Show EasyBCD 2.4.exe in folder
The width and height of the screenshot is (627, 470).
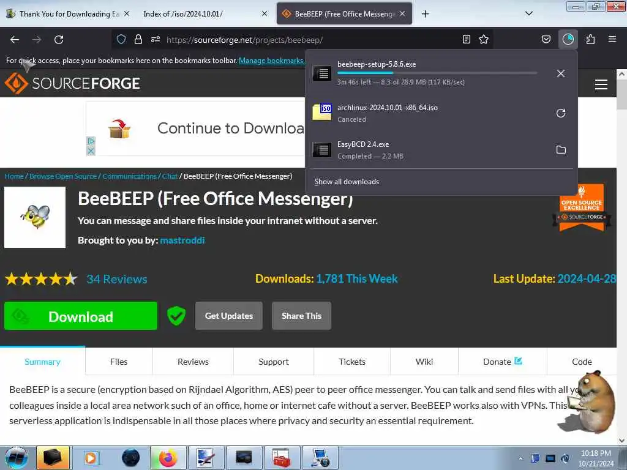(x=561, y=150)
